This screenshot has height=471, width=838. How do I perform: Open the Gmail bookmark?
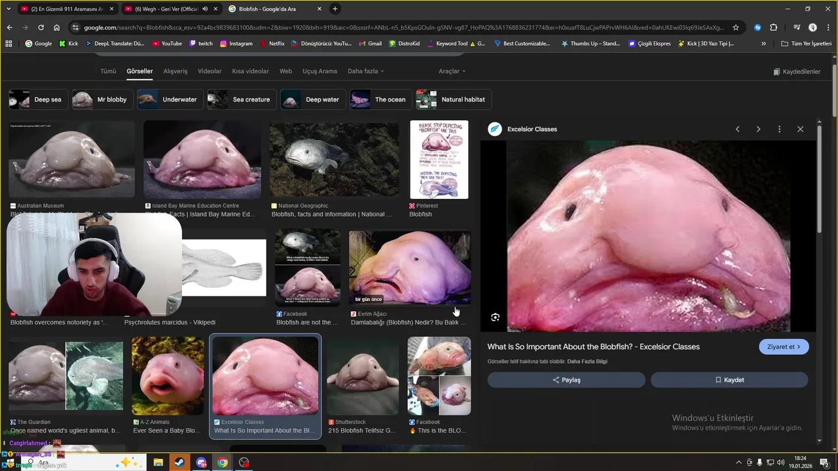(x=371, y=43)
